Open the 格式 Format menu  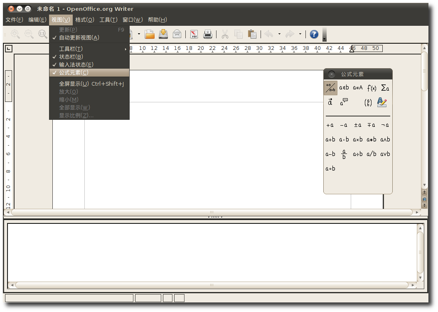tap(84, 20)
